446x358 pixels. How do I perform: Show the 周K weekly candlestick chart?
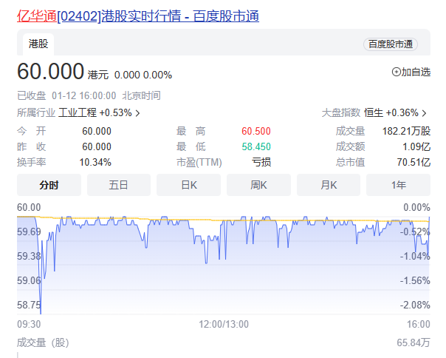[x=258, y=185]
